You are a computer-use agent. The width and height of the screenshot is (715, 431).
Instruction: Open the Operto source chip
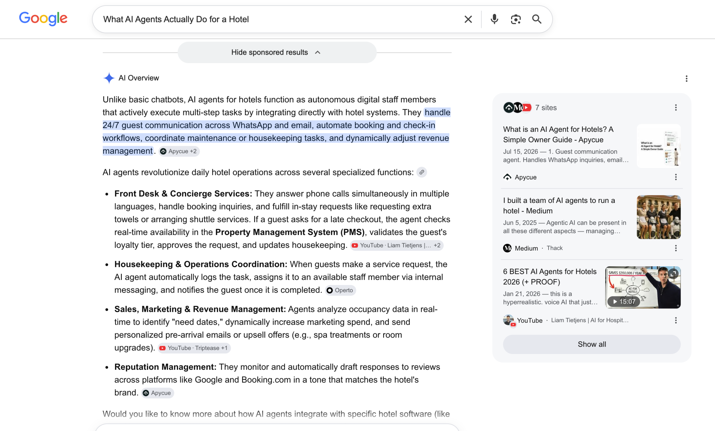[x=340, y=290]
